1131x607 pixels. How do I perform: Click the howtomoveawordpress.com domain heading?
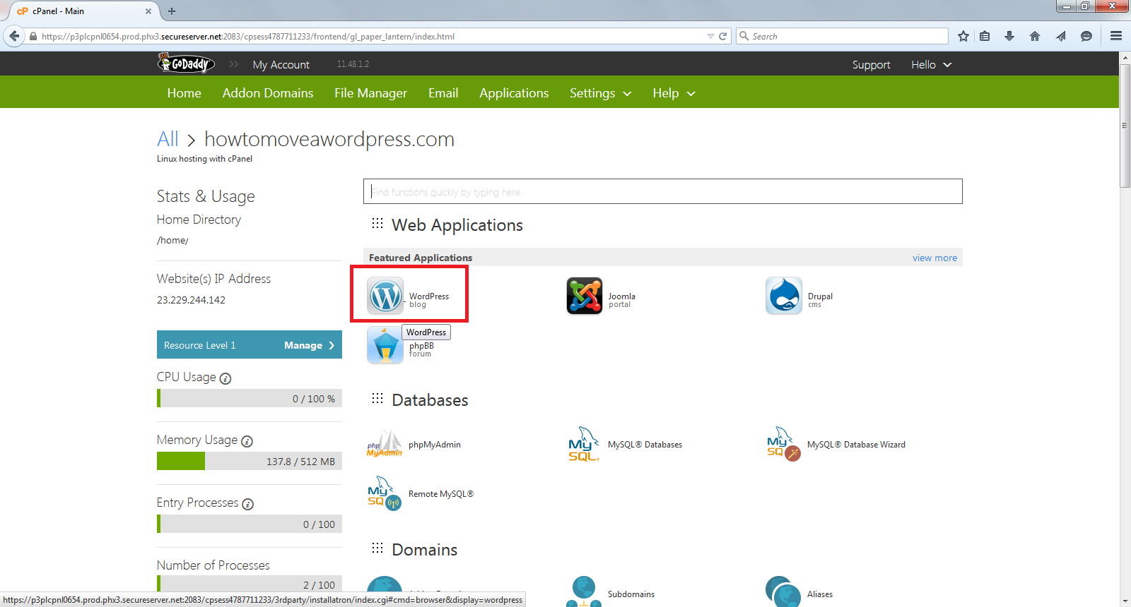tap(329, 139)
